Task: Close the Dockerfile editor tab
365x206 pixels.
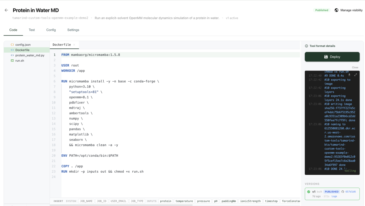Action: point(74,45)
